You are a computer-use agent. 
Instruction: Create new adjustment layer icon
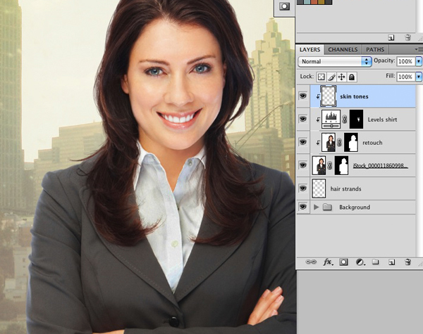pyautogui.click(x=360, y=262)
